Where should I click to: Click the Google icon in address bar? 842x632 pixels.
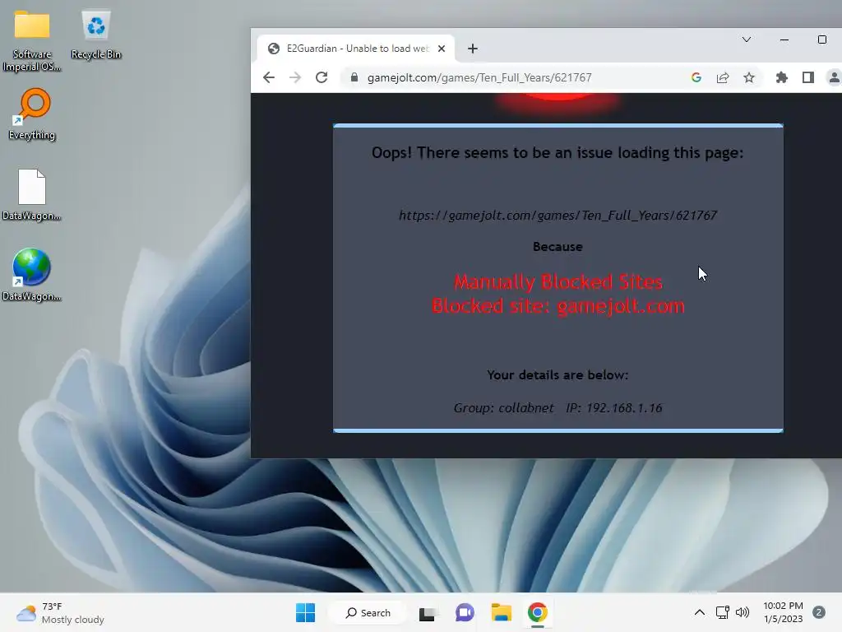tap(696, 77)
